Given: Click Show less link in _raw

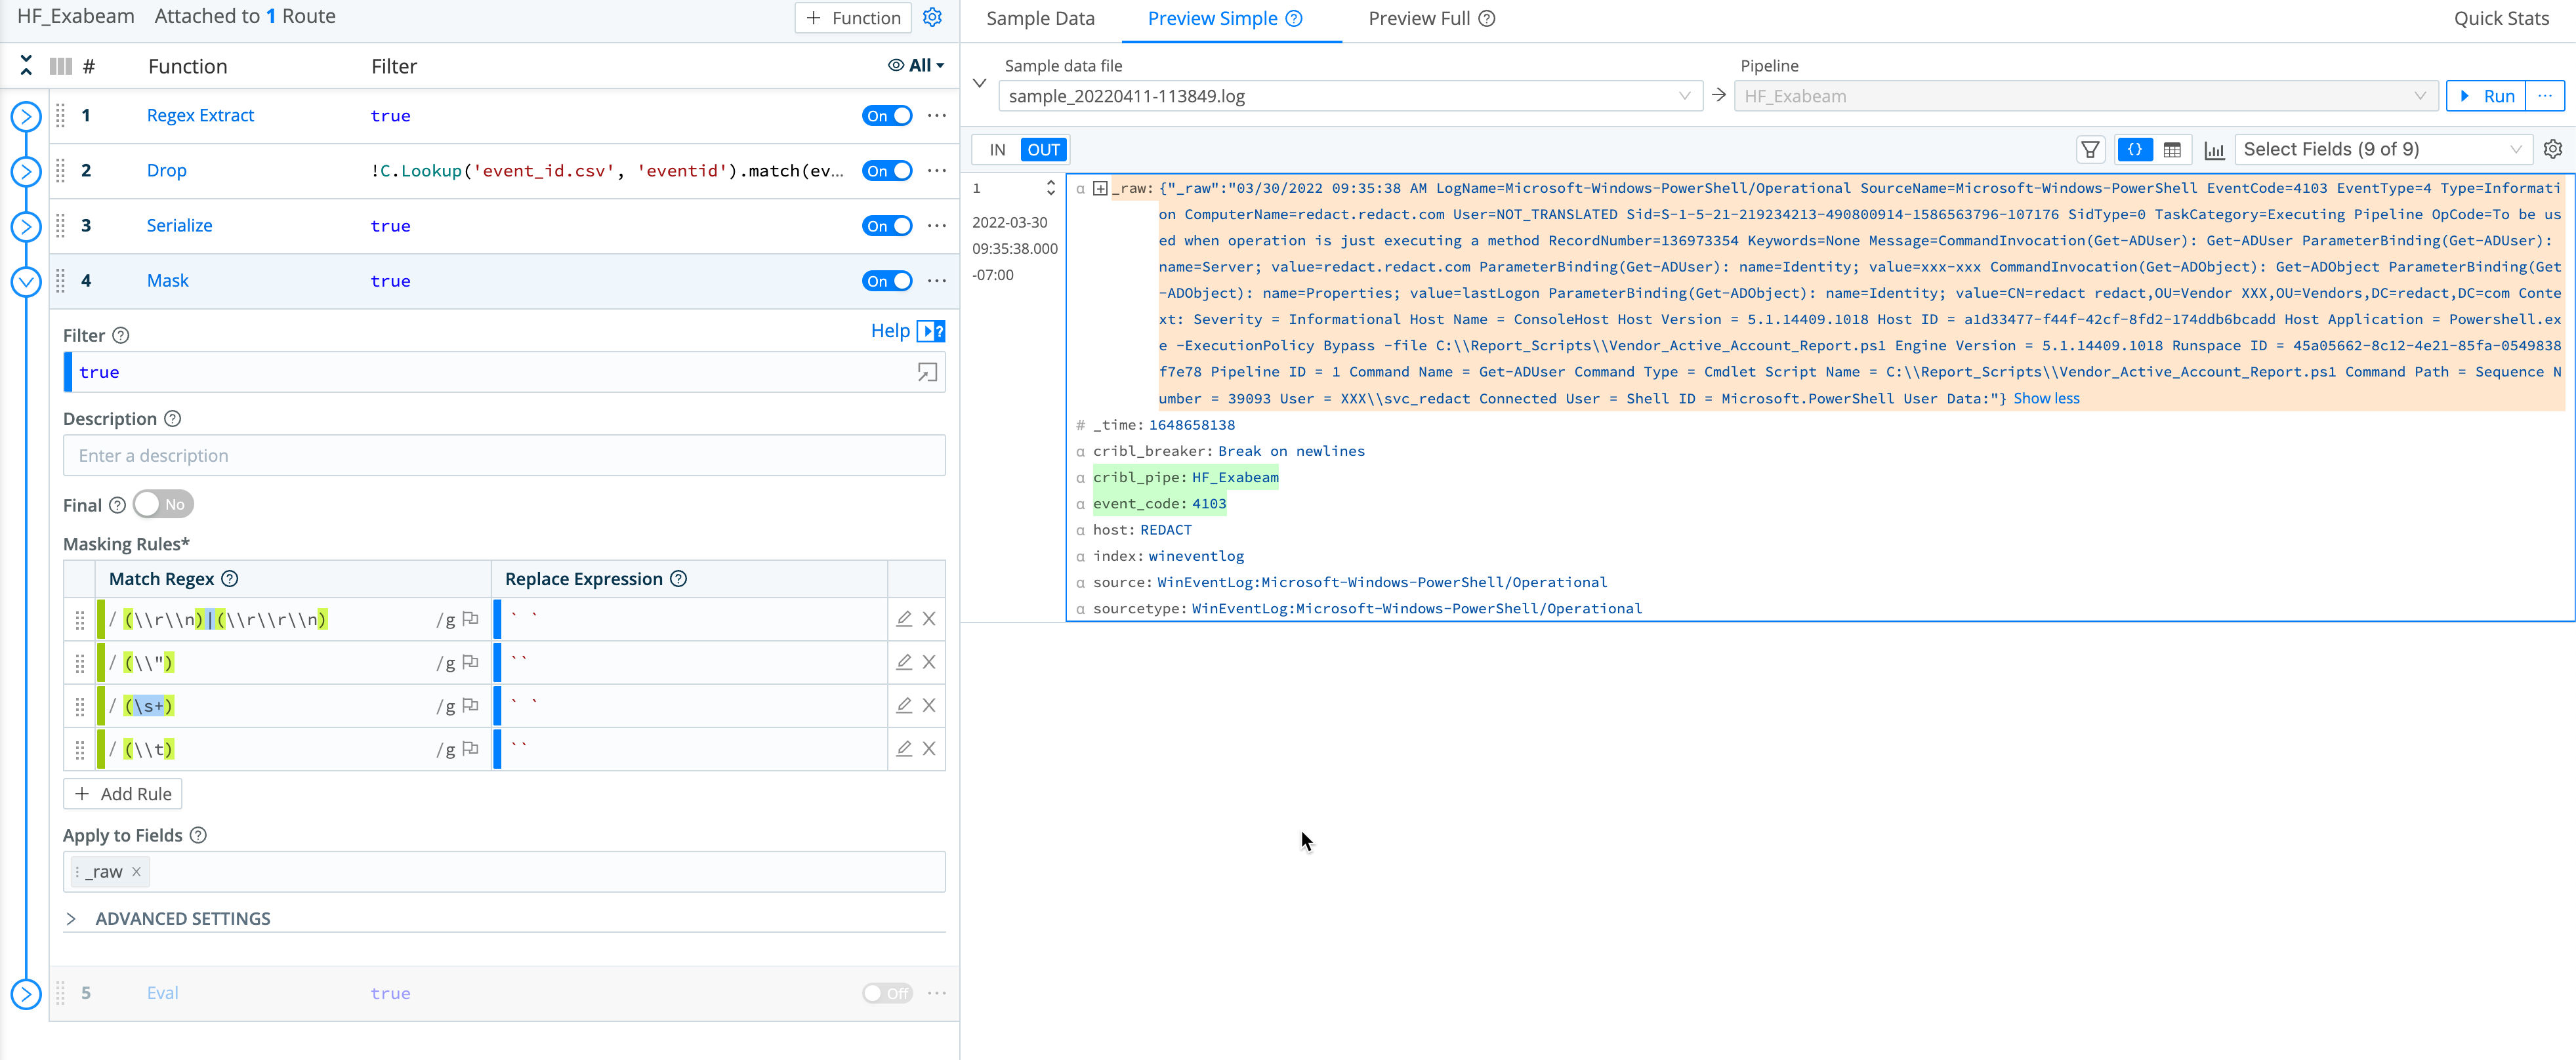Looking at the screenshot, I should pos(2046,398).
